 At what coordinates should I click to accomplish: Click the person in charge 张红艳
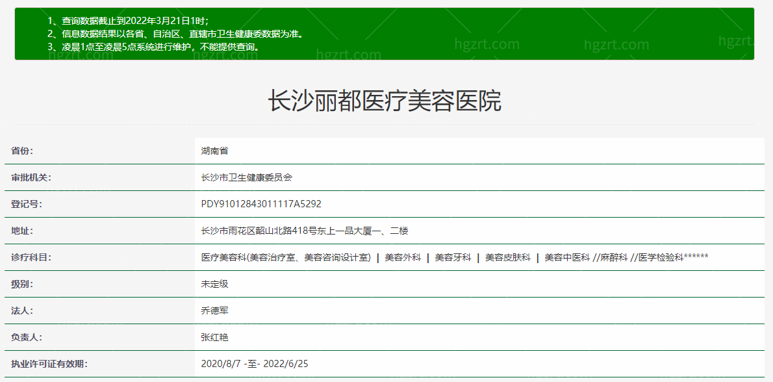tap(214, 337)
